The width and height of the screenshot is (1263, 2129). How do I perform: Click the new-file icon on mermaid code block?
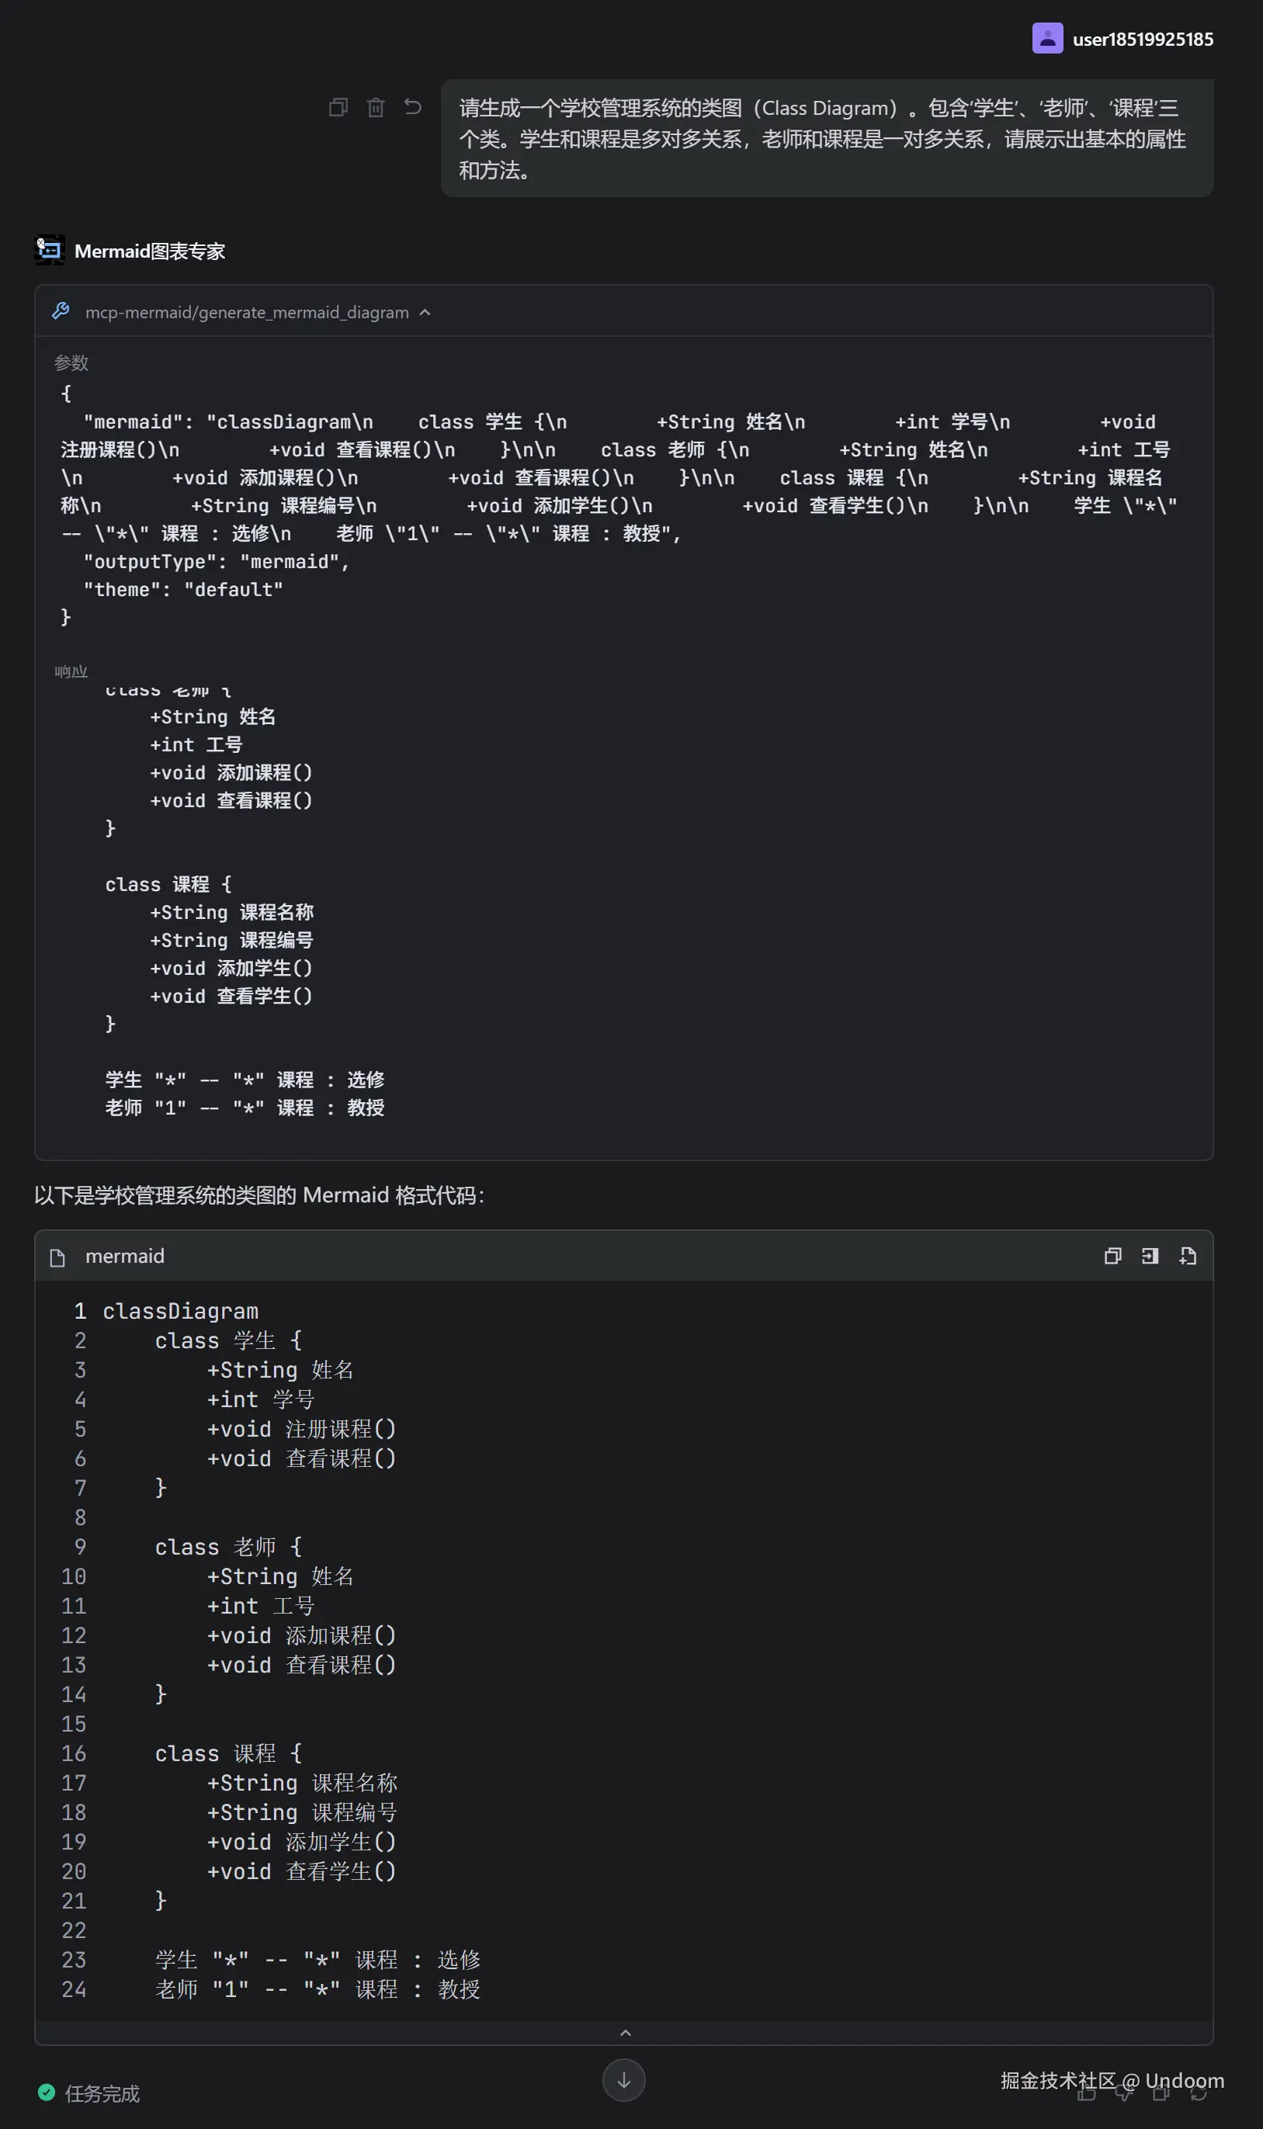1187,1256
